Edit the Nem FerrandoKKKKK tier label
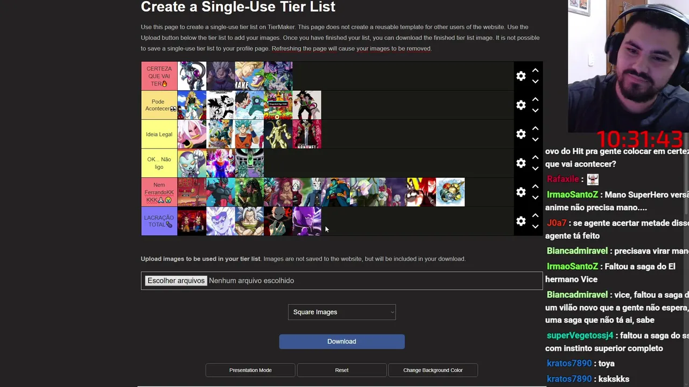 (x=159, y=192)
